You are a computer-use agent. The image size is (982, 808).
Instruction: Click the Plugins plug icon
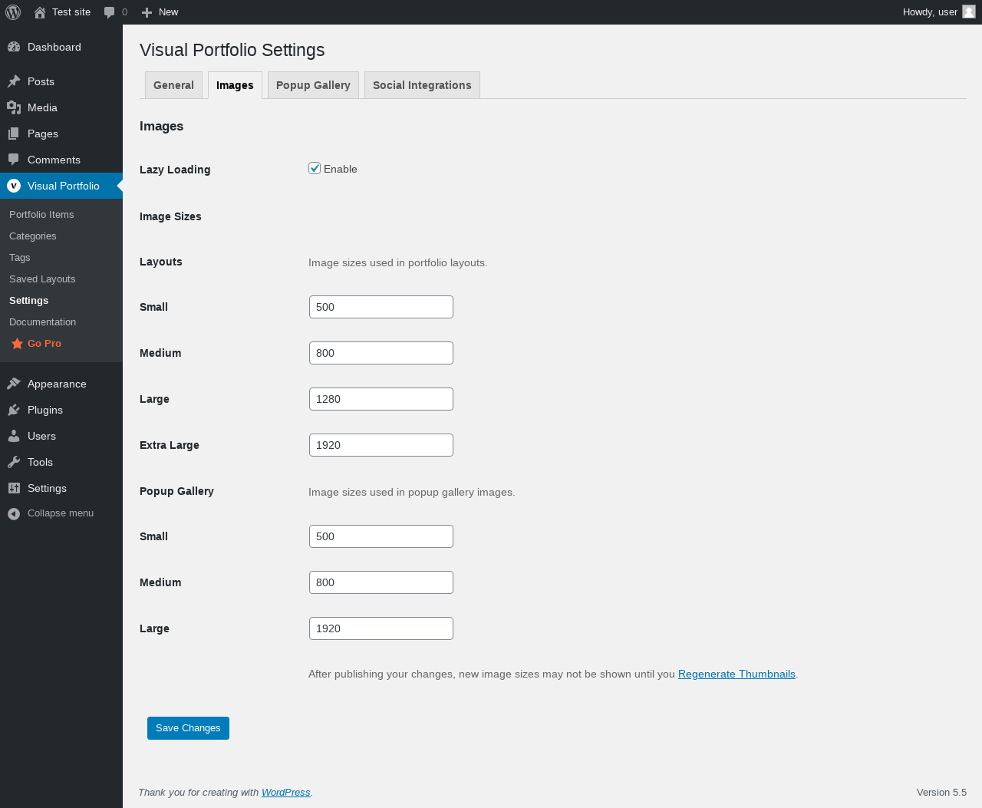pyautogui.click(x=14, y=410)
